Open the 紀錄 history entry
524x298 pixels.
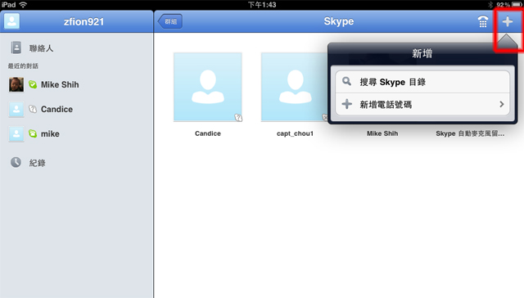[77, 163]
